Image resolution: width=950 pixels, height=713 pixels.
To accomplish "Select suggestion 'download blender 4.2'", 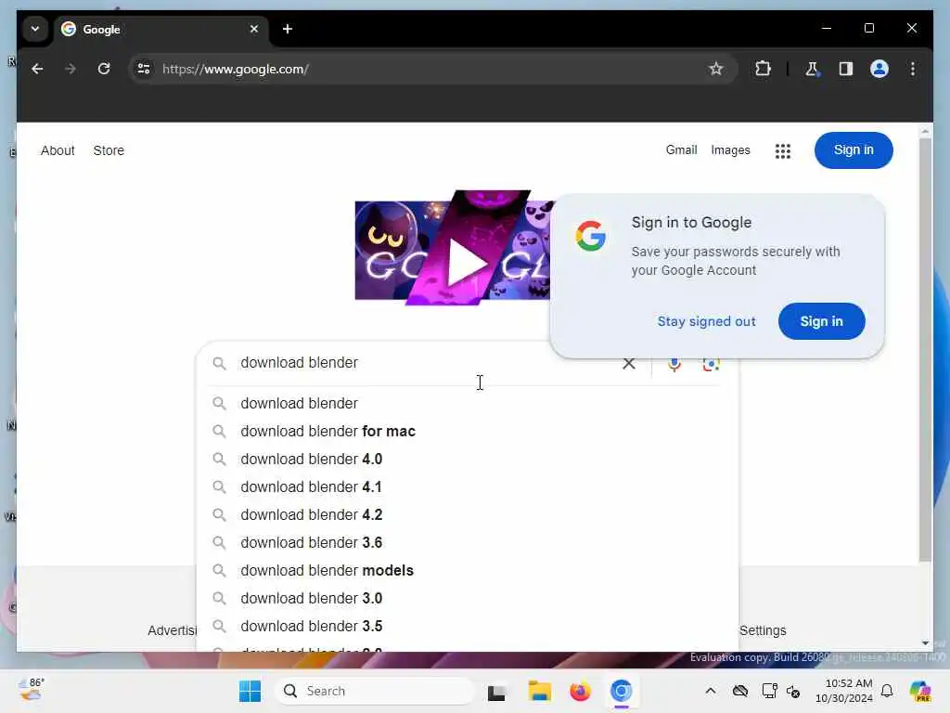I will click(468, 514).
